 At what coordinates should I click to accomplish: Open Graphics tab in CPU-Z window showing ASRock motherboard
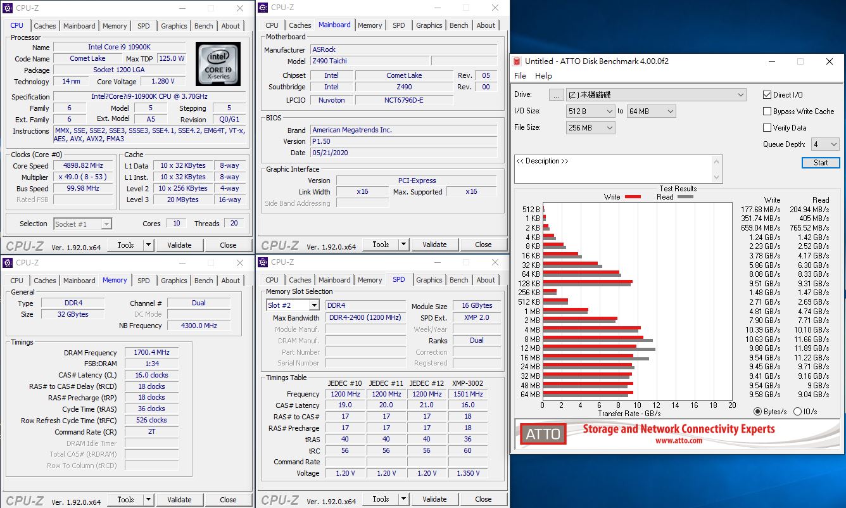429,25
